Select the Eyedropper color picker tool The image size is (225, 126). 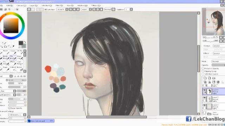[x=13, y=47]
